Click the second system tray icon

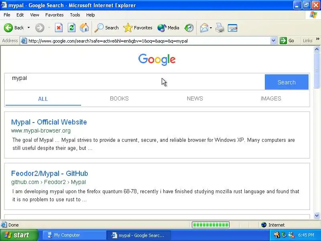click(x=284, y=235)
